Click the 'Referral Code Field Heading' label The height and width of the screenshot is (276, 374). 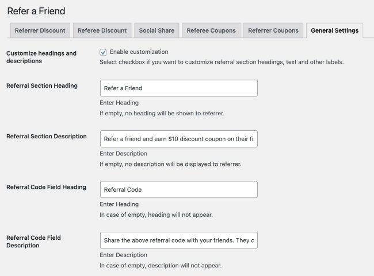tap(46, 187)
